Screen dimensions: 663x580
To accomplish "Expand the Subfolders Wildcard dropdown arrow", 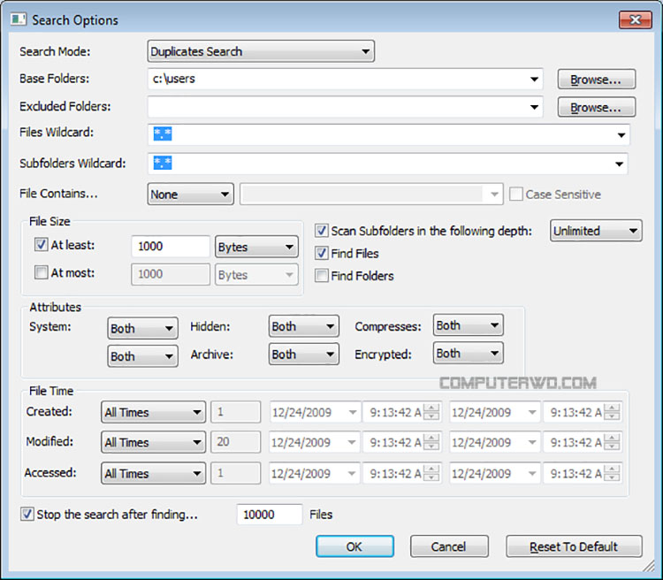I will pyautogui.click(x=619, y=164).
